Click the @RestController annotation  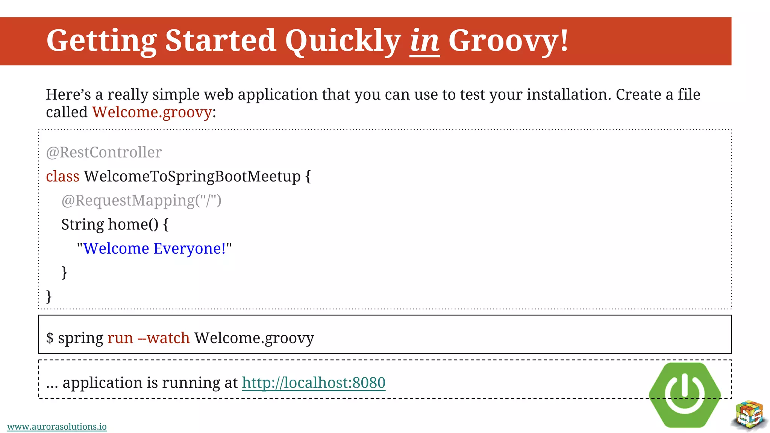pyautogui.click(x=104, y=152)
